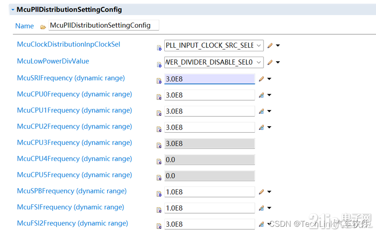Click parameter type icon before McuFSIFrequency value
This screenshot has height=232, width=376.
pos(159,210)
